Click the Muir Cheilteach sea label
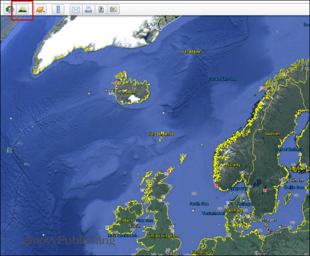The height and width of the screenshot is (256, 310). coord(123,236)
